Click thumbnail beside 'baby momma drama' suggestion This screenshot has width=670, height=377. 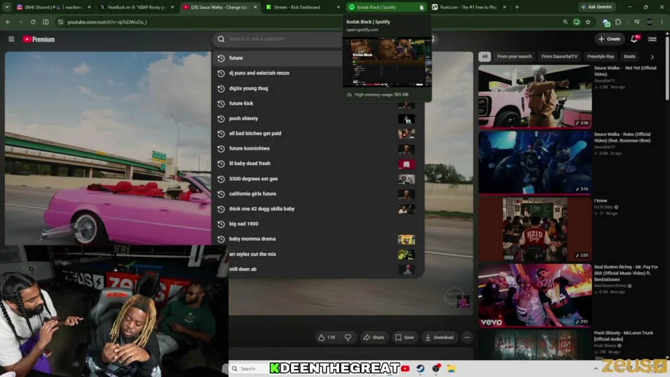[406, 239]
